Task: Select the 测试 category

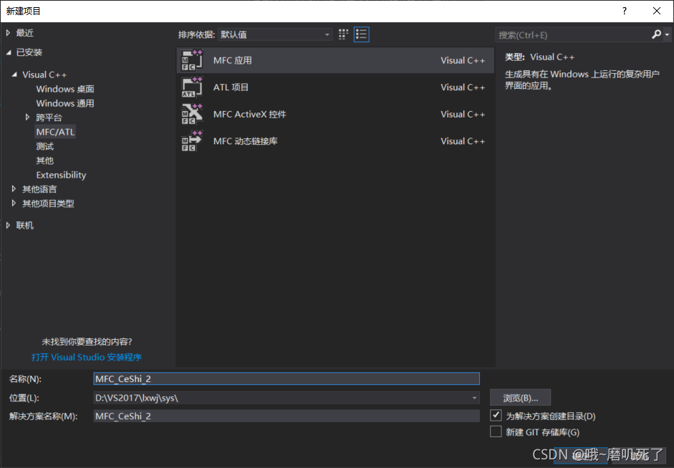Action: pos(44,146)
